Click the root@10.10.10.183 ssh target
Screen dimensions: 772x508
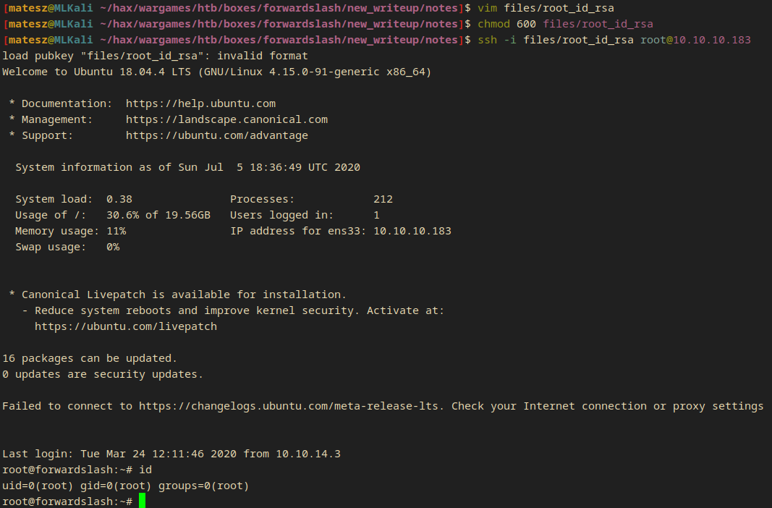(x=695, y=40)
